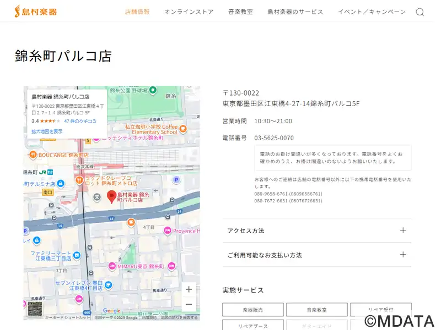This screenshot has width=441, height=330.
Task: Click 錦糸町 JR station label
Action: pyautogui.click(x=38, y=172)
